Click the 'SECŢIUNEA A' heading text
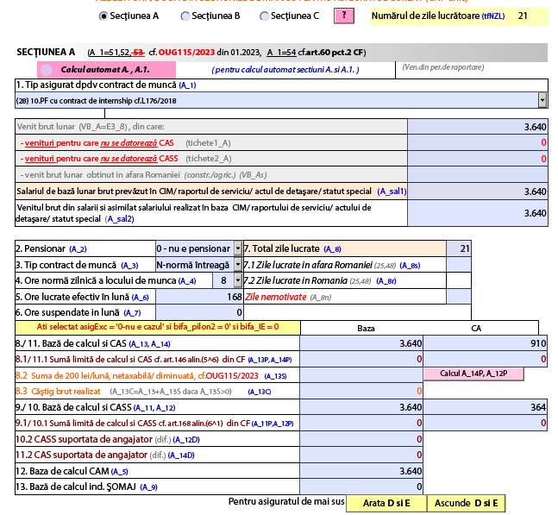This screenshot has height=515, width=558. tap(46, 53)
